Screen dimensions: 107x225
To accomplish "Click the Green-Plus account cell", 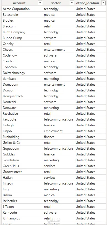I will [x=22, y=166].
